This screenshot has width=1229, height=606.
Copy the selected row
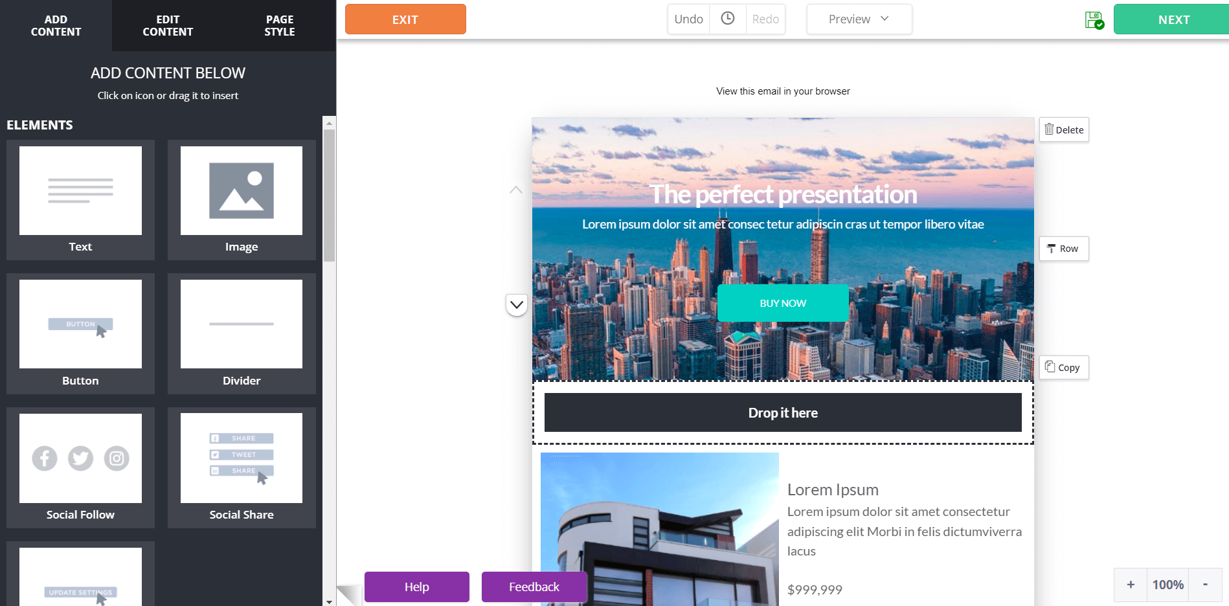point(1064,367)
